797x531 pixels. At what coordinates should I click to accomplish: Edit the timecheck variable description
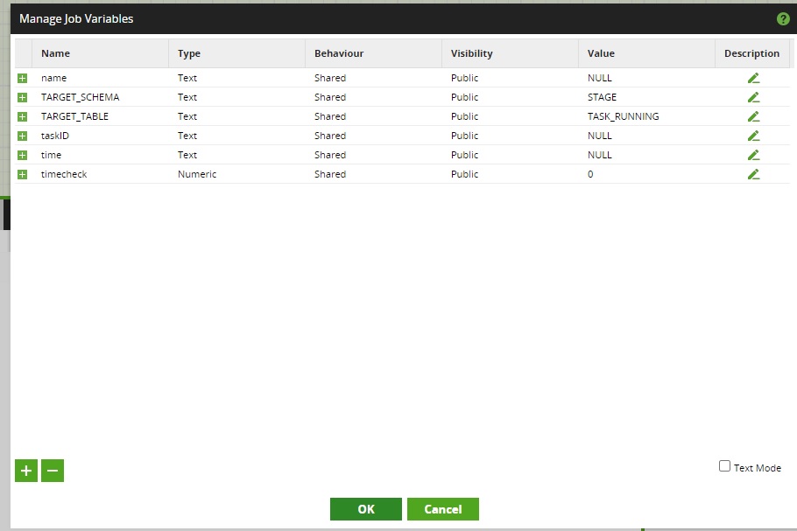tap(753, 174)
